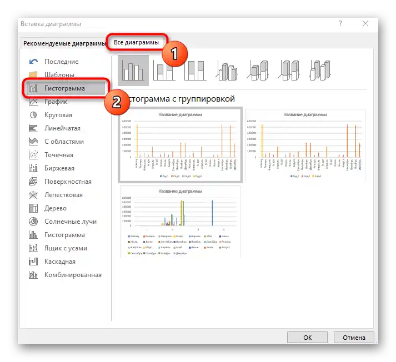Pick the 3-D 100% stacked column icon
The image size is (396, 362).
pos(289,71)
